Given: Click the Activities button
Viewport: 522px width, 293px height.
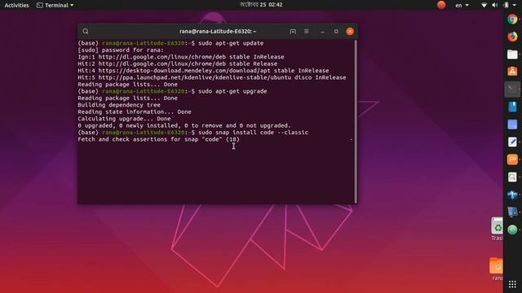Looking at the screenshot, I should [x=16, y=5].
